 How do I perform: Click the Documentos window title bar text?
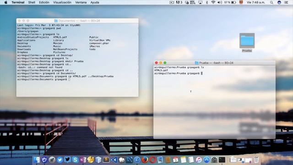[x=79, y=21]
